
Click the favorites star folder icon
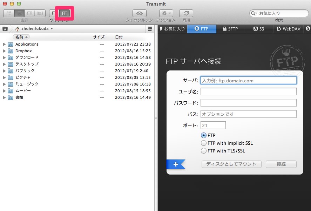5,29
